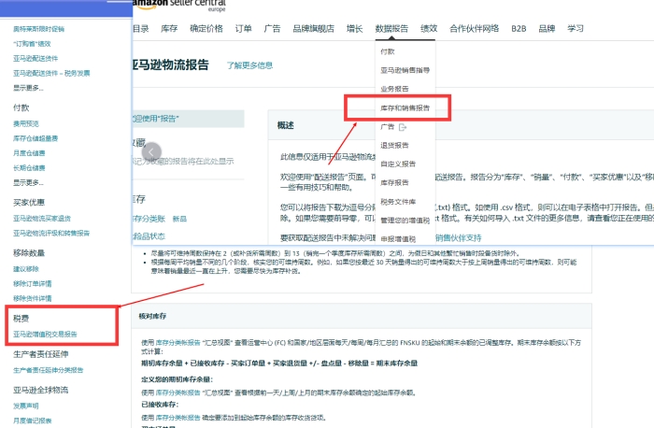654x428 pixels.
Task: Select 申报增值税 in the dropdown
Action: point(398,239)
